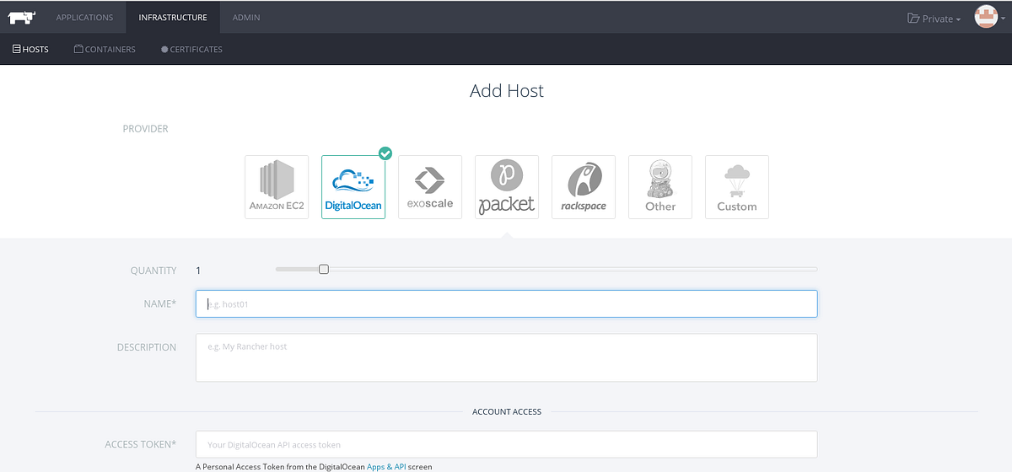The height and width of the screenshot is (472, 1012).
Task: Open the Admin menu
Action: click(246, 17)
